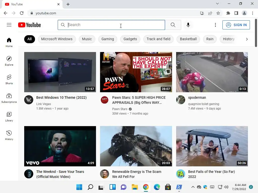
Task: Activate voice search microphone
Action: click(x=188, y=25)
